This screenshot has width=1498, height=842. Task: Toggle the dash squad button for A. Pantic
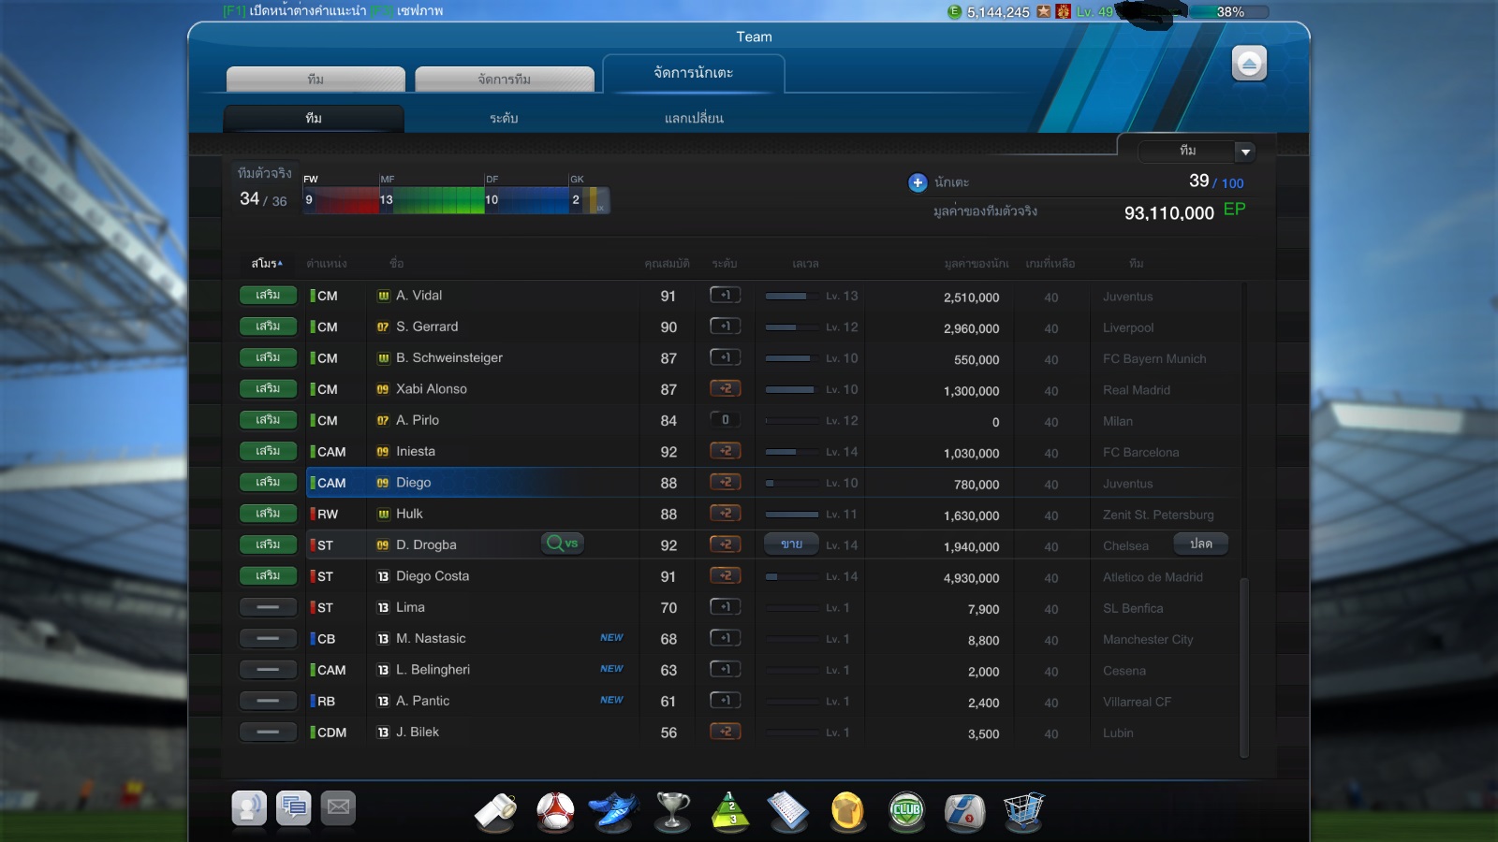[x=268, y=701]
